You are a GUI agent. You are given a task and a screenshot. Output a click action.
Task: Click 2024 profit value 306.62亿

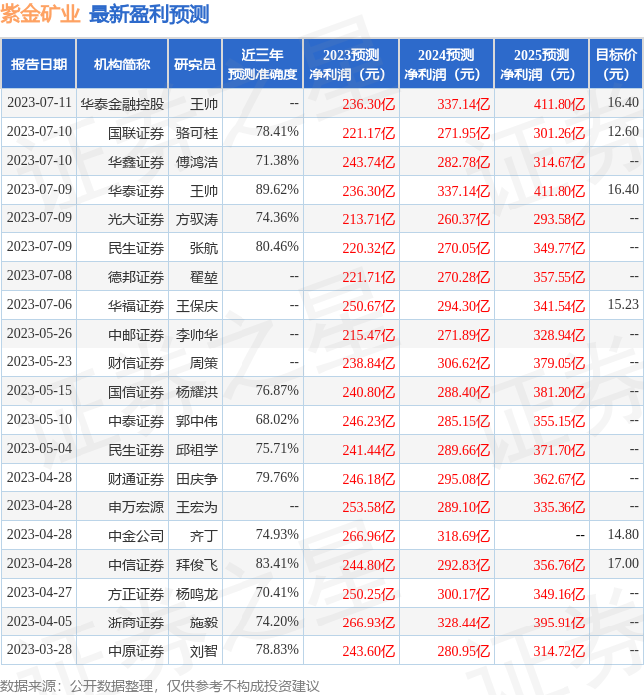tap(463, 364)
